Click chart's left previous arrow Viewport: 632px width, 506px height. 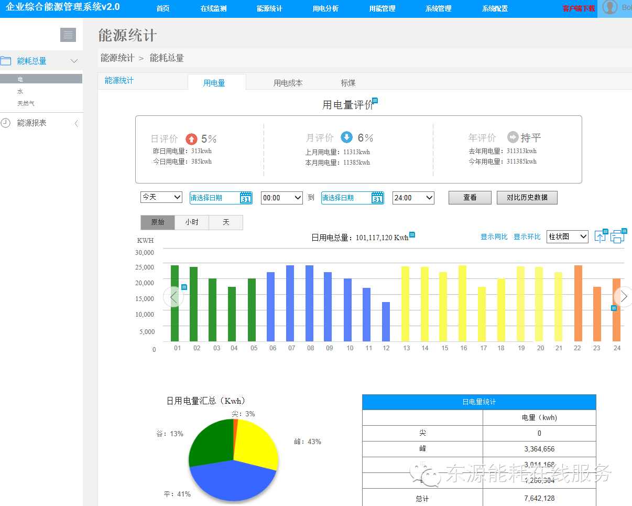click(173, 297)
